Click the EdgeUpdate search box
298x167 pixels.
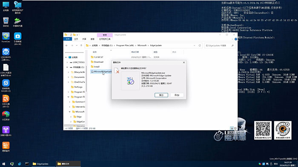pos(220,45)
